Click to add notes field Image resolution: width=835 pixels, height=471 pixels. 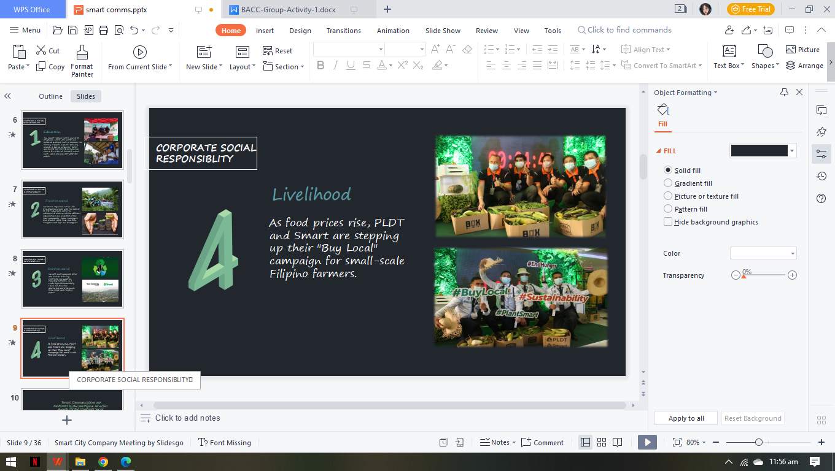[187, 418]
